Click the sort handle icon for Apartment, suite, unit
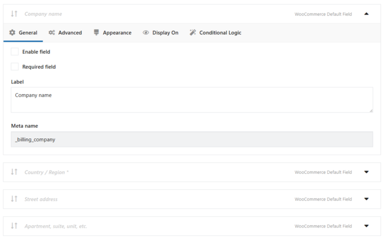Screen dimensions: 384x241 coord(14,226)
